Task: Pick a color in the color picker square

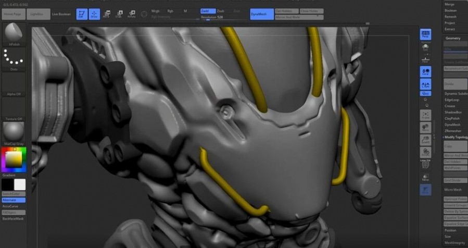Action: pos(14,159)
